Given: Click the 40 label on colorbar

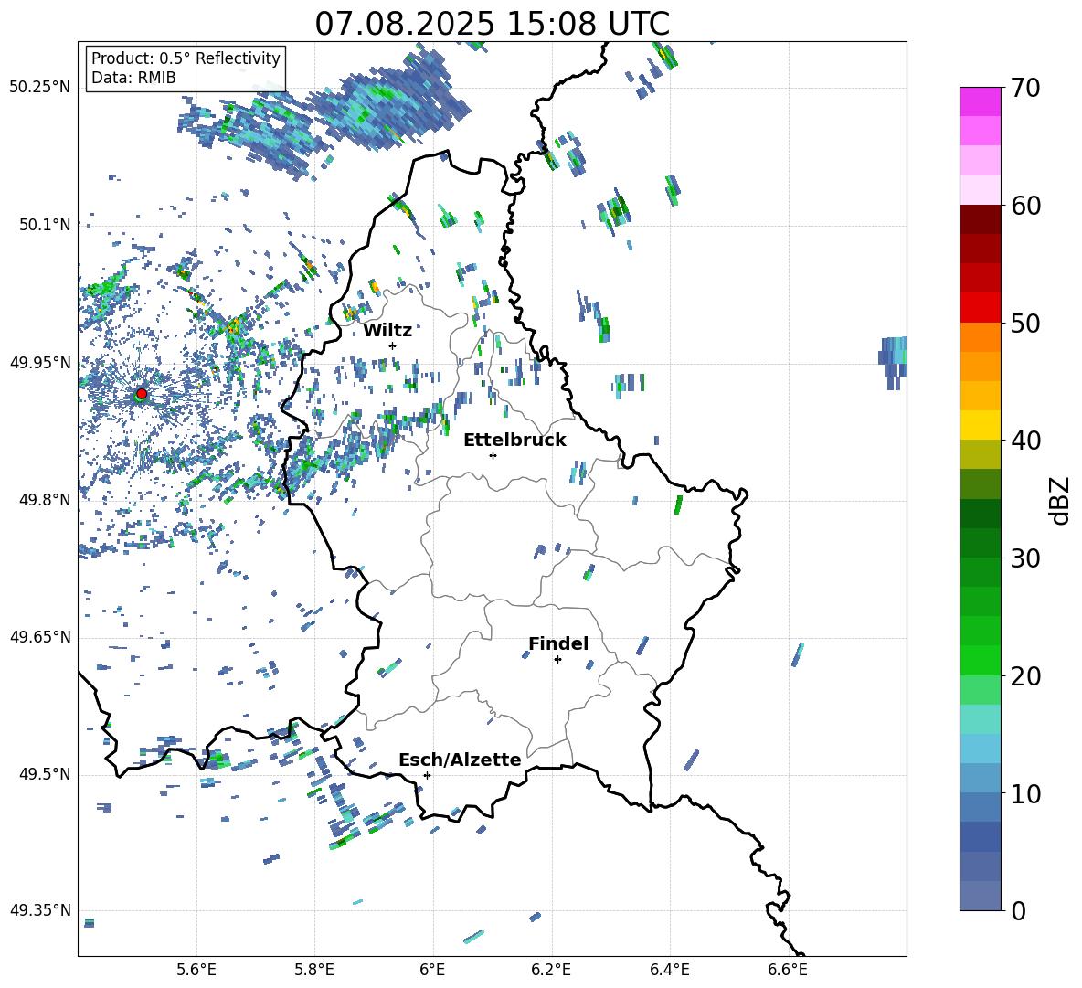Looking at the screenshot, I should tap(1024, 441).
